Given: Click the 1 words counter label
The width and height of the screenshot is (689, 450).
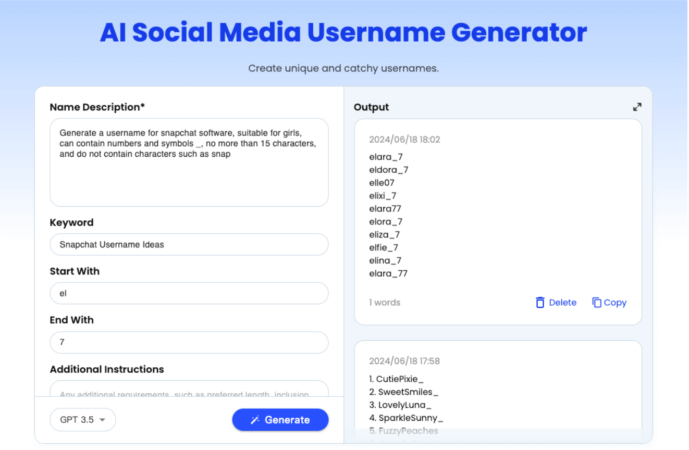Looking at the screenshot, I should (x=385, y=302).
